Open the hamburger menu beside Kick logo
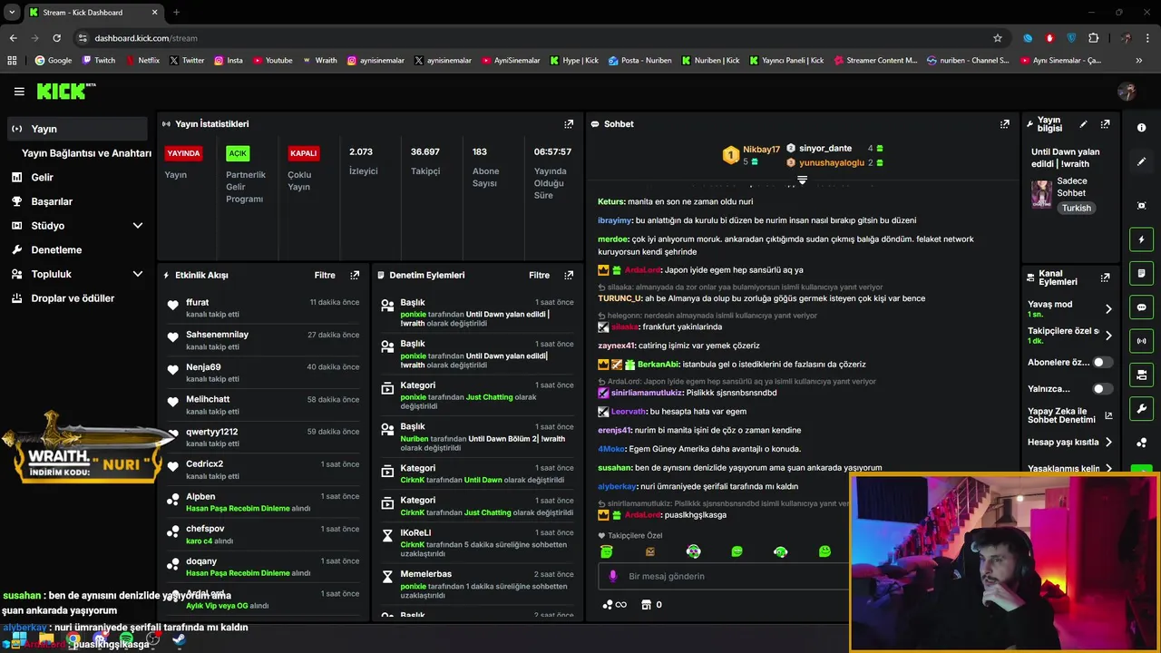Screen dimensions: 1161x653 coord(19,92)
